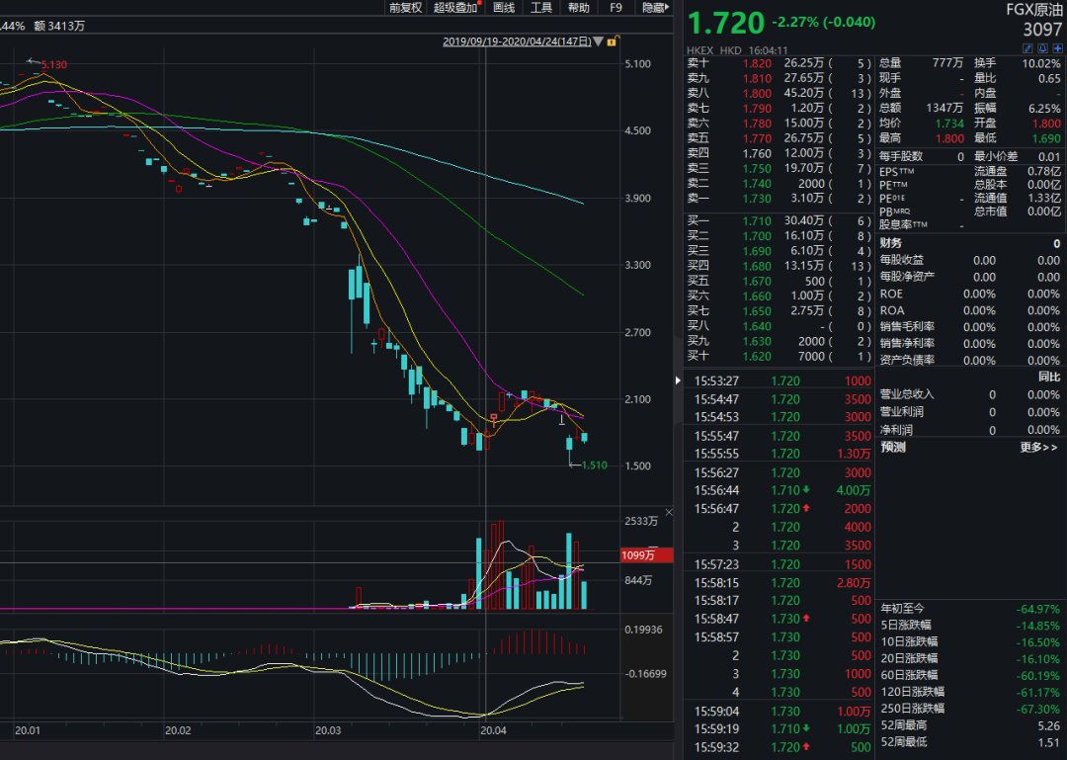Screen dimensions: 1067x760
Task: Click the 250日涨跌幅 -67.30% row
Action: point(970,709)
